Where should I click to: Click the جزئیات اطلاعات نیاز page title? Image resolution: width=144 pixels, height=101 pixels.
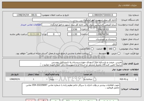[127, 5]
